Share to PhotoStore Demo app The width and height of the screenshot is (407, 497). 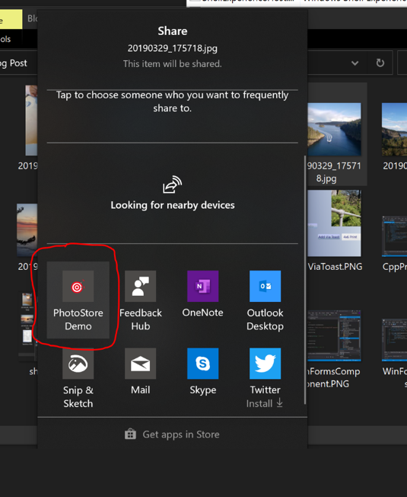(x=78, y=300)
